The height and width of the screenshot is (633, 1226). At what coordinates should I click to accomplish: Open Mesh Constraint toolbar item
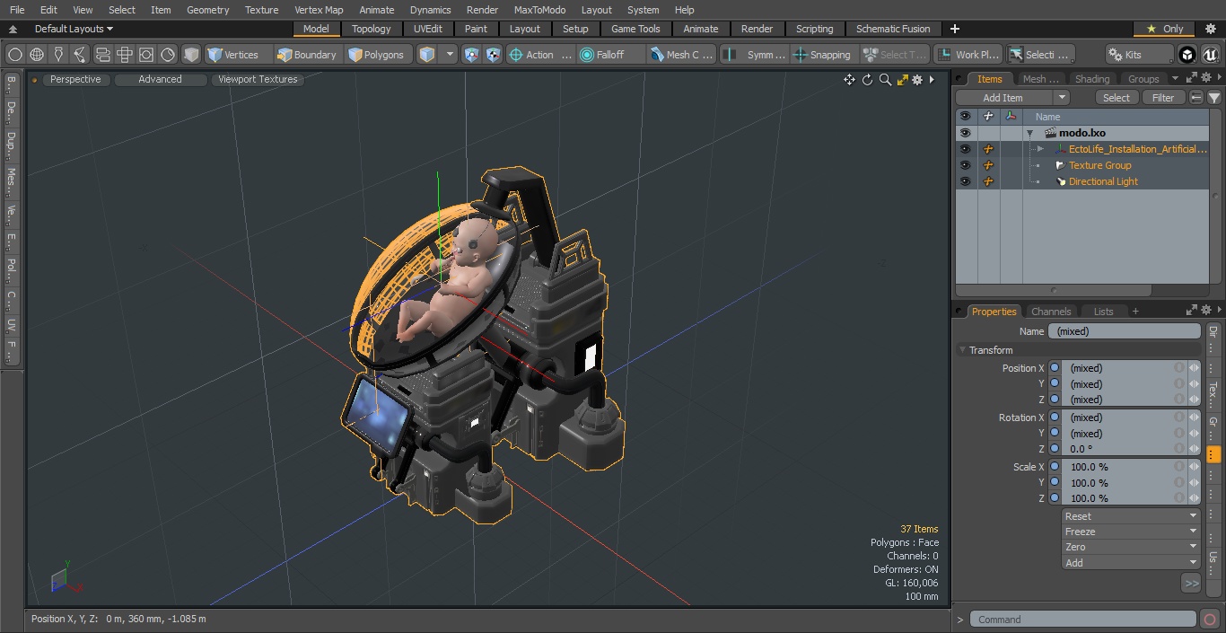pos(681,55)
